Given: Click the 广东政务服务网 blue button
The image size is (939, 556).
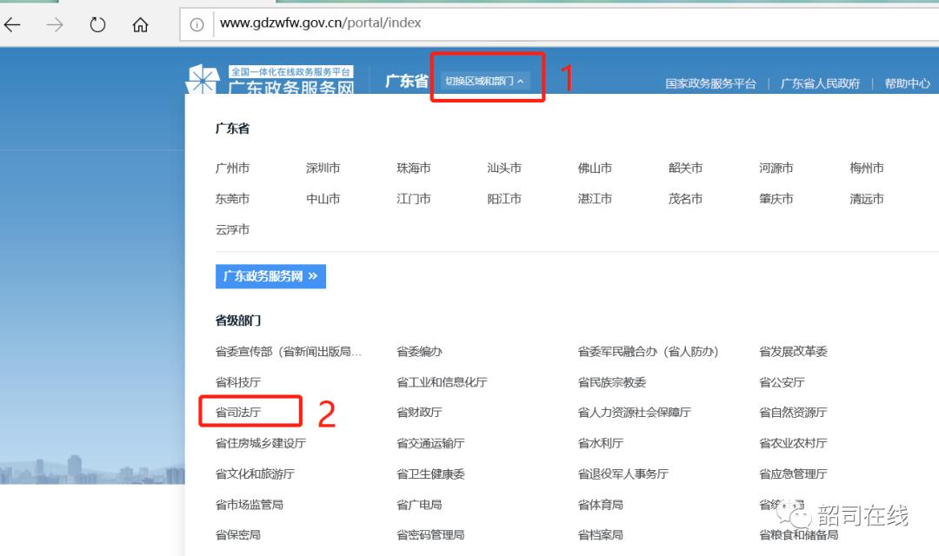Looking at the screenshot, I should [x=270, y=276].
